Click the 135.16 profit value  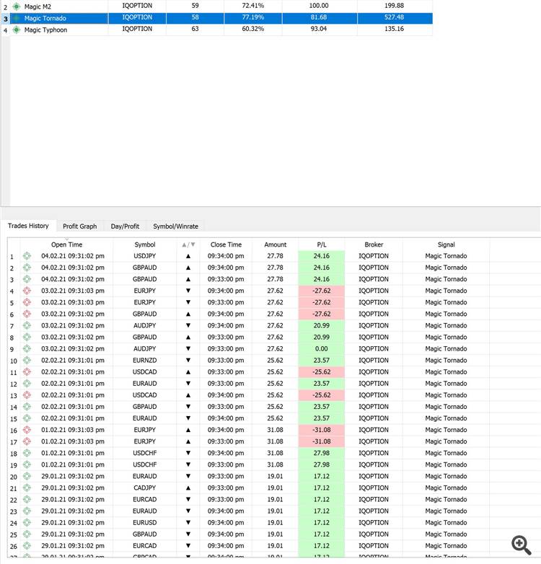coord(395,29)
